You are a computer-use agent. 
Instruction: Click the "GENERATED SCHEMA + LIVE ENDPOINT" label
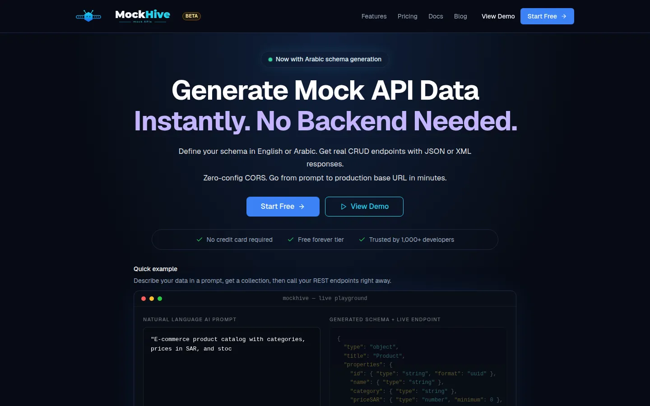pyautogui.click(x=385, y=319)
